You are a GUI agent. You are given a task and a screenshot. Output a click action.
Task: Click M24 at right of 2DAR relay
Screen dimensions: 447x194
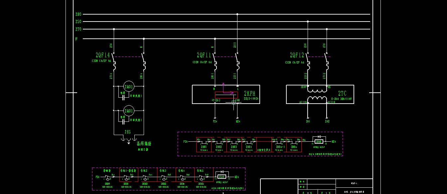click(334, 141)
